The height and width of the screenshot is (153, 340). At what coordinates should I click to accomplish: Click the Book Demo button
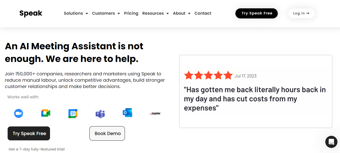[x=107, y=133]
